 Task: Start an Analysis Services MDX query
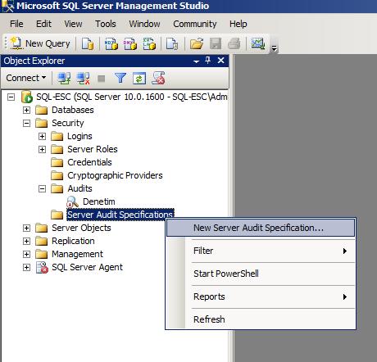[x=111, y=43]
